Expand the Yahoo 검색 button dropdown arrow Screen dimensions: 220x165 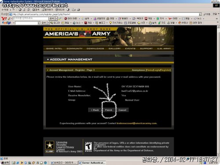(x=56, y=18)
